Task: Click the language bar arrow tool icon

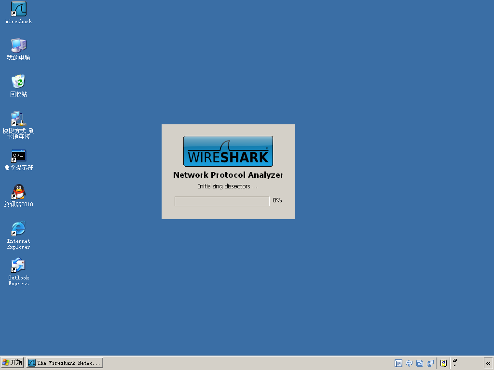Action: (430, 363)
